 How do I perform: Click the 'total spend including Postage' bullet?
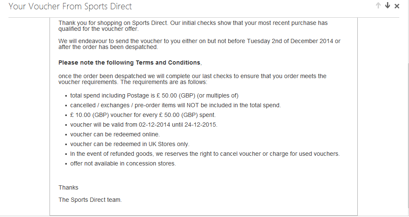point(154,96)
